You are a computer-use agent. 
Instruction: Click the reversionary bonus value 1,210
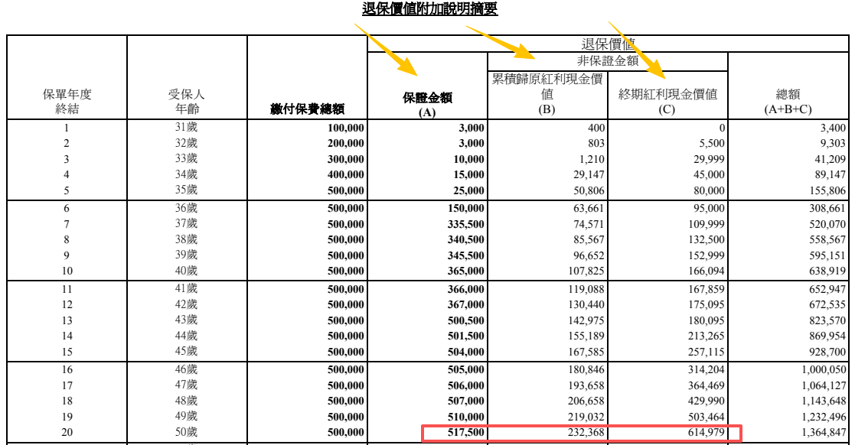592,159
